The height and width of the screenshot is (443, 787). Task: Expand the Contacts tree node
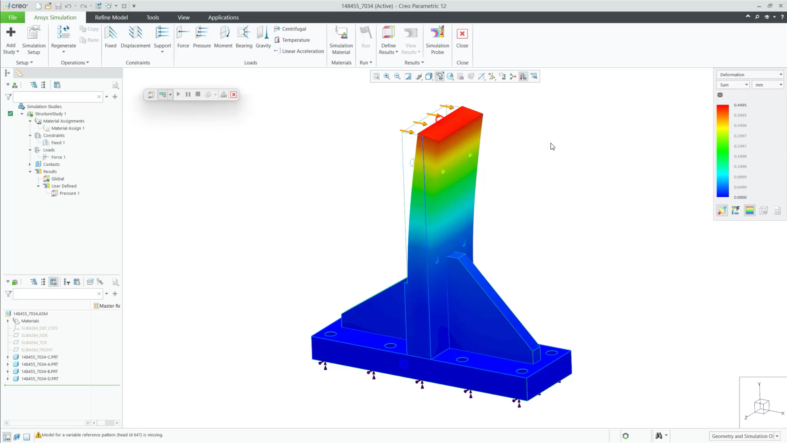(x=30, y=164)
